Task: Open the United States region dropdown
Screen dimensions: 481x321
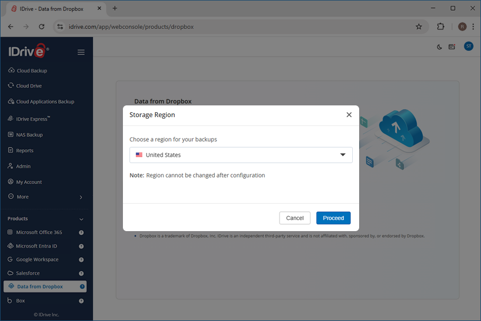Action: click(241, 155)
